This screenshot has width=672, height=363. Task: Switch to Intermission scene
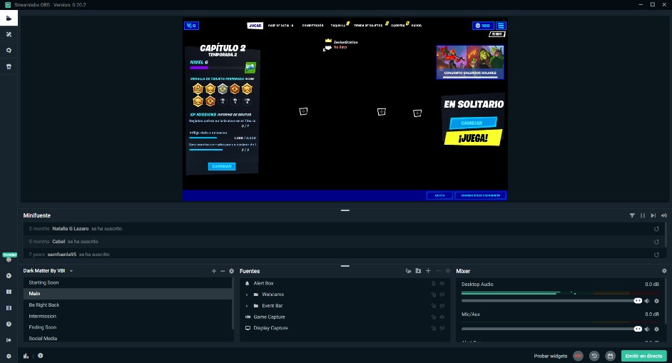[x=128, y=316]
